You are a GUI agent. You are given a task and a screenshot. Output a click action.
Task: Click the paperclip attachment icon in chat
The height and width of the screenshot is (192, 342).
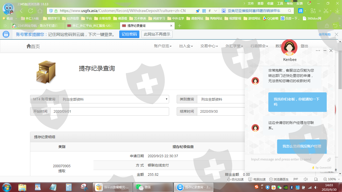(329, 159)
